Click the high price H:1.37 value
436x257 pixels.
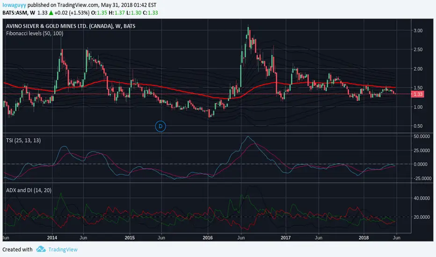[117, 13]
